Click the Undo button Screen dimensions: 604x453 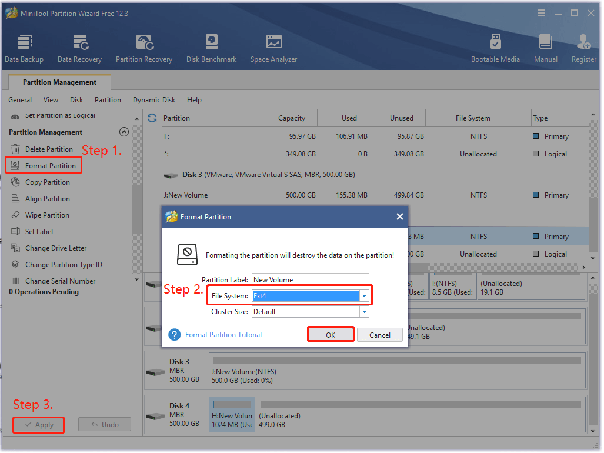tap(105, 425)
